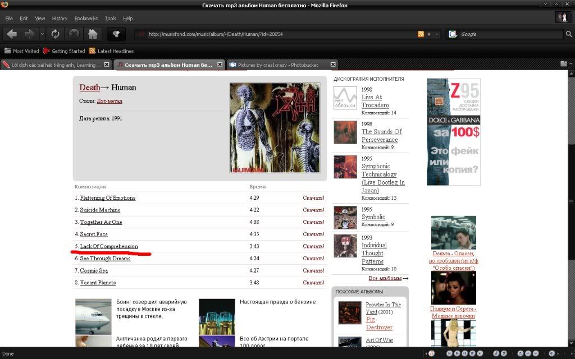Go to the Home page icon
Viewport: 575px width, 359px height.
93,34
